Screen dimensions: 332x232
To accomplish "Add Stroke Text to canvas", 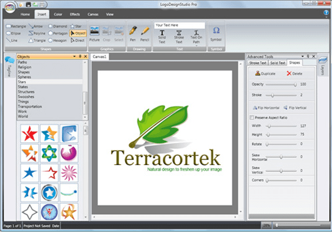I will click(x=179, y=37).
